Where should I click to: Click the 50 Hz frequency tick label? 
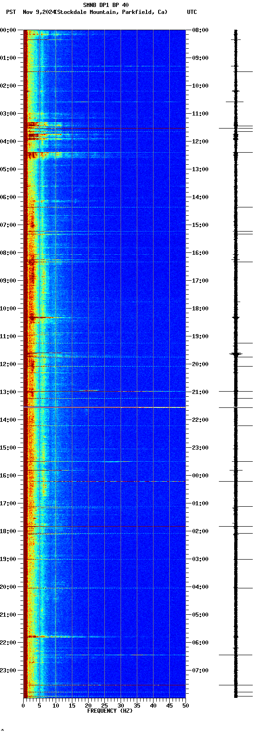[186, 706]
